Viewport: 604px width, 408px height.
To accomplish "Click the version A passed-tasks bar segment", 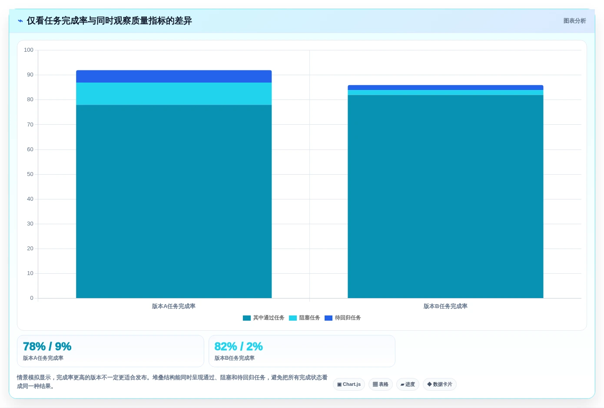I will [x=174, y=202].
